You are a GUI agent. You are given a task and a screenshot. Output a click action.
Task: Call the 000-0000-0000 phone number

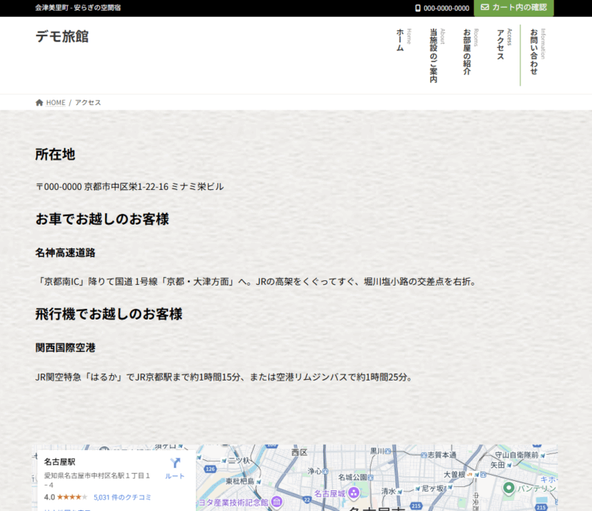tap(446, 8)
